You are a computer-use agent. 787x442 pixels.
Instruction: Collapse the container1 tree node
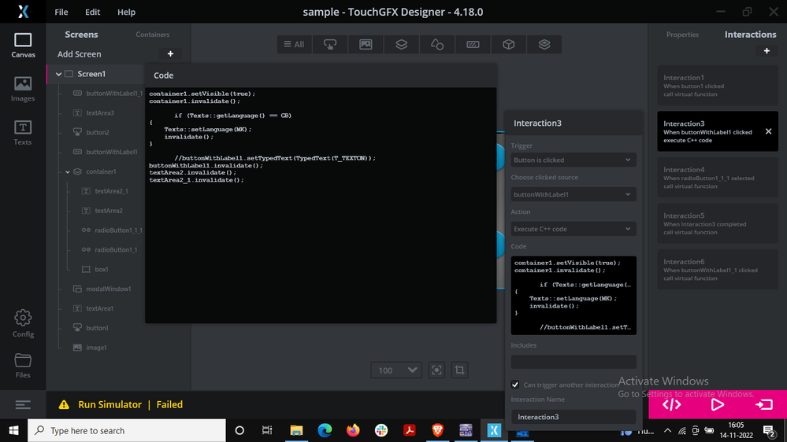68,172
